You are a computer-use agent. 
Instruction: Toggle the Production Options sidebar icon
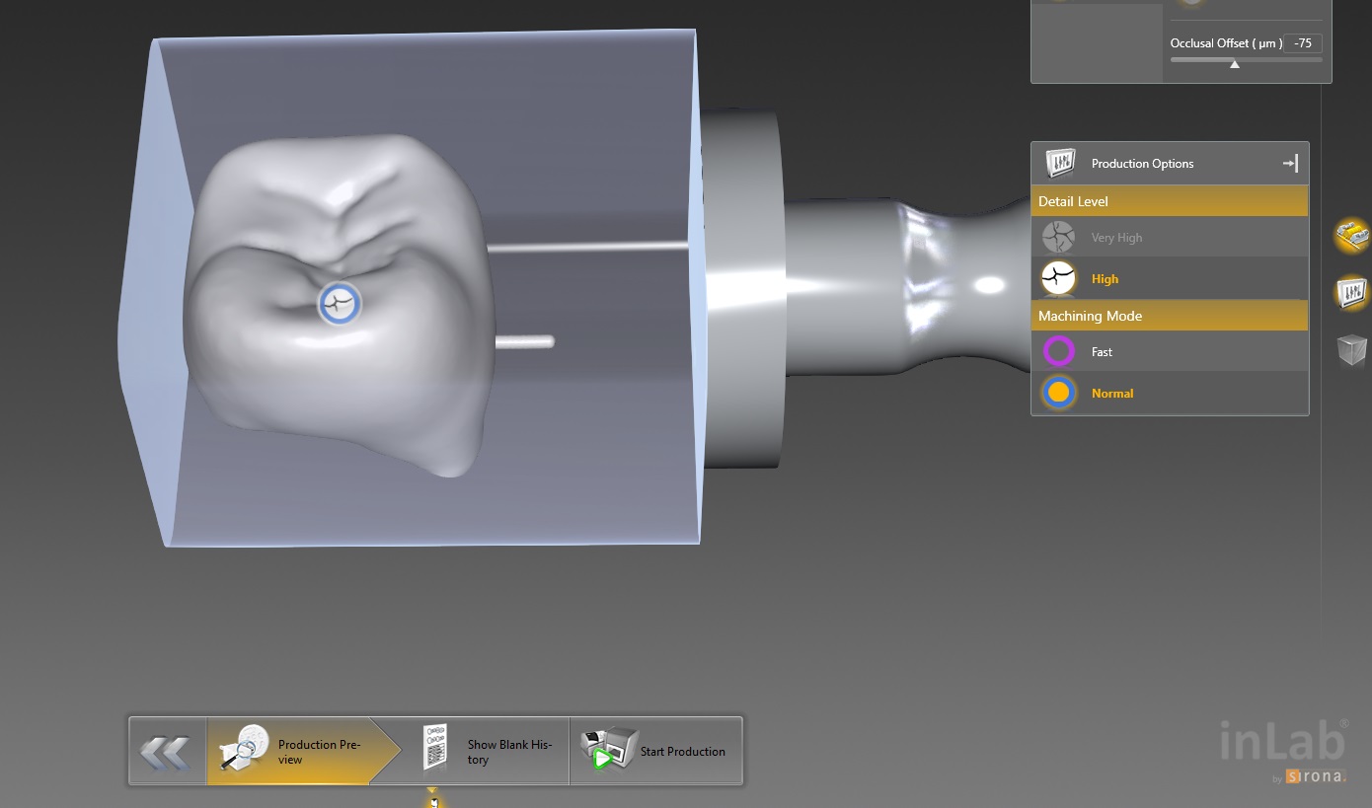click(x=1351, y=292)
